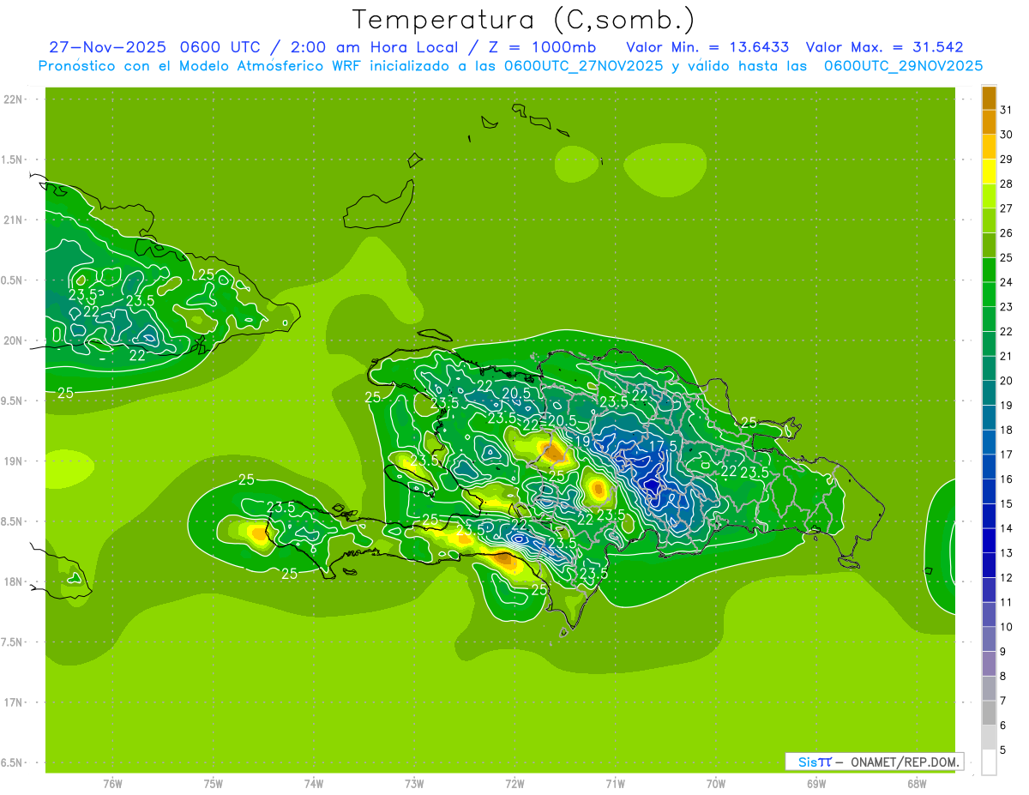Click the "19" isotherm contour label
The image size is (1029, 795).
(582, 441)
